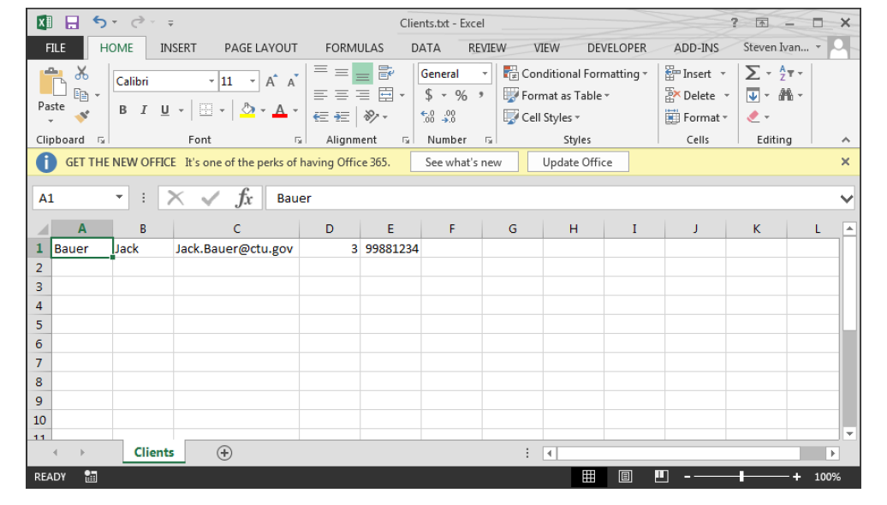887x505 pixels.
Task: Open General number format dropdown
Action: pyautogui.click(x=485, y=74)
